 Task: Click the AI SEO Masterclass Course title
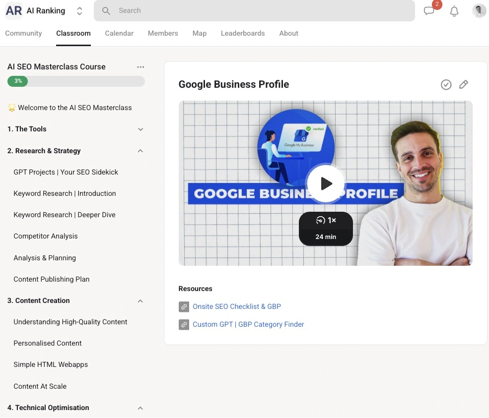[x=57, y=67]
